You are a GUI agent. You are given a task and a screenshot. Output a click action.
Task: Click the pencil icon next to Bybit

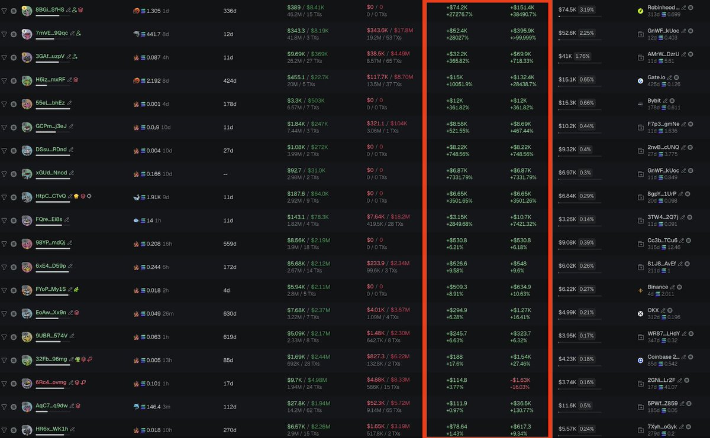(x=666, y=100)
